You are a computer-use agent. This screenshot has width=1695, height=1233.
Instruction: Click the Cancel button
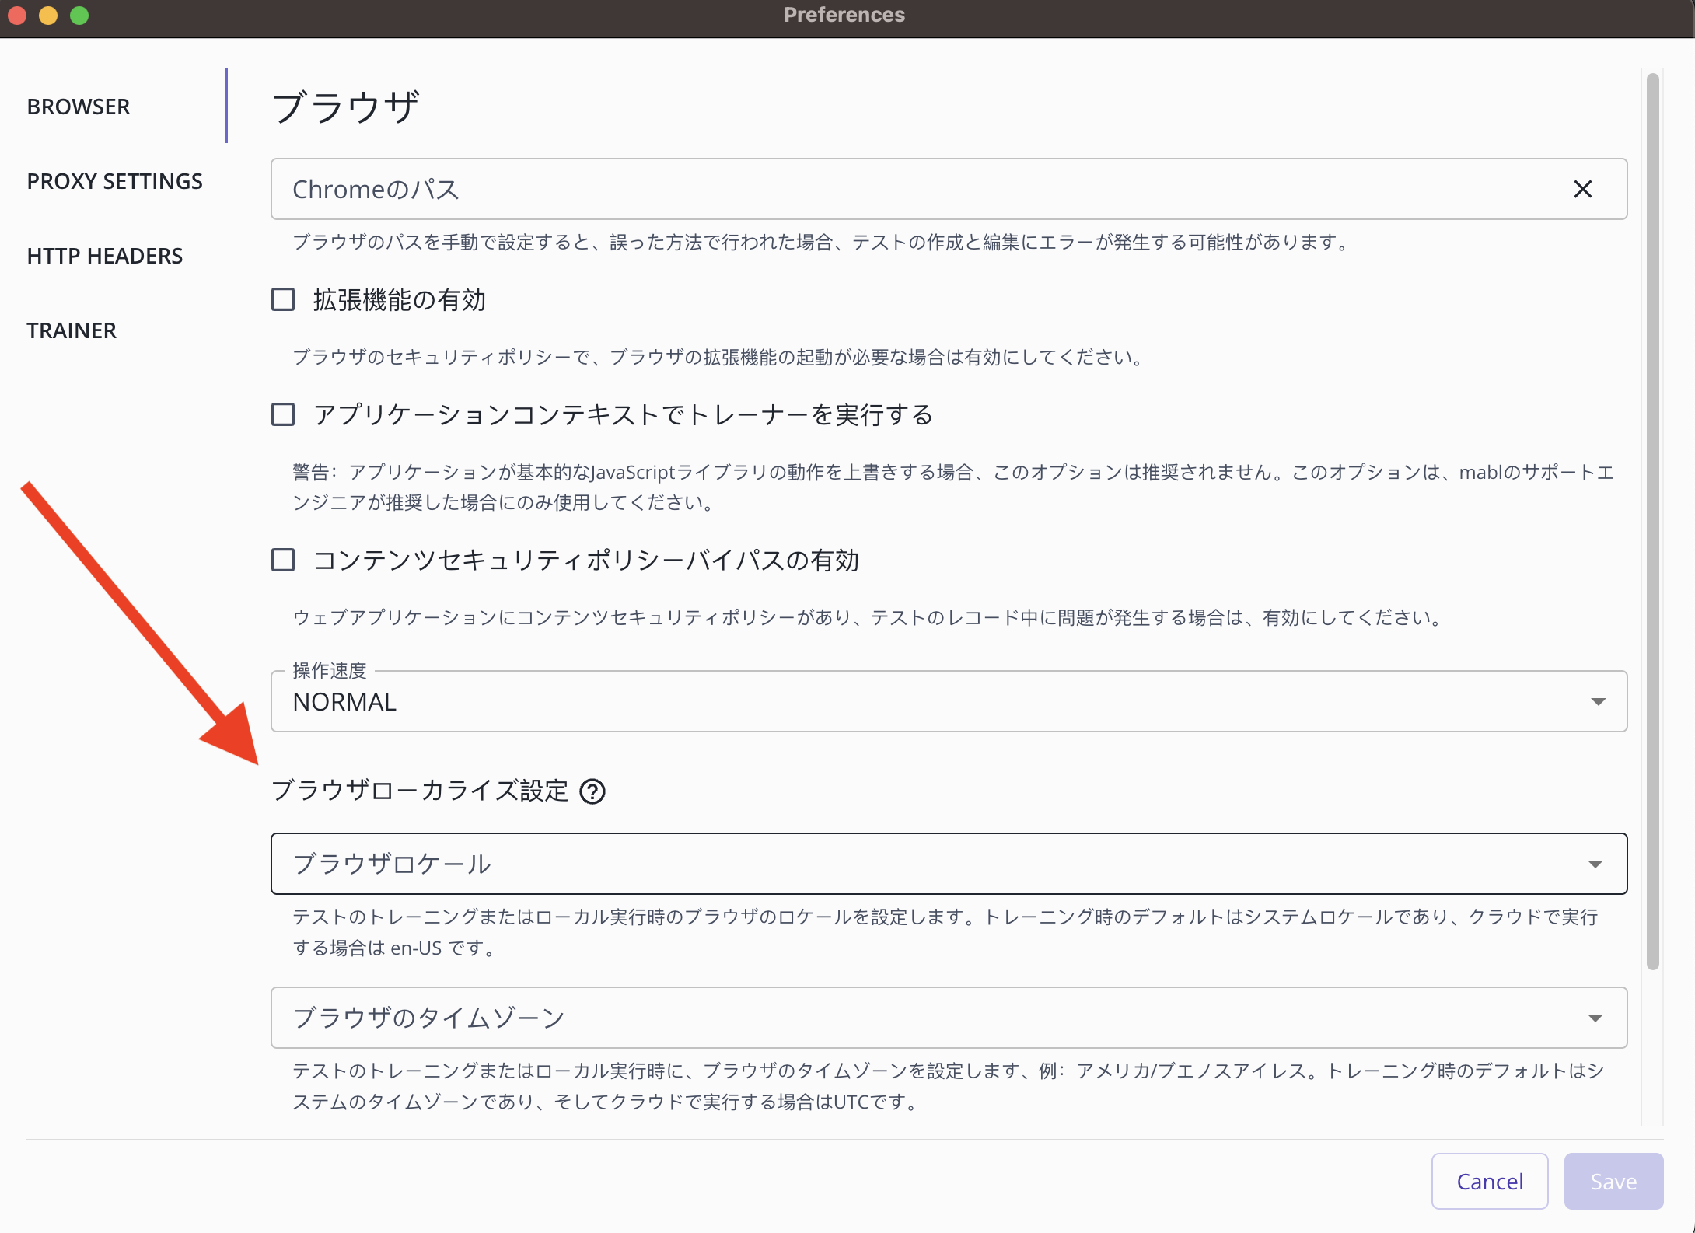click(1490, 1181)
